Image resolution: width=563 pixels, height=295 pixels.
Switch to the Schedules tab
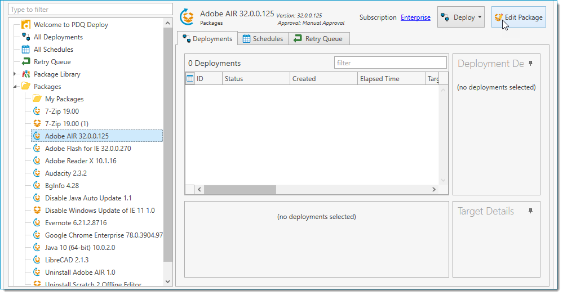[x=263, y=39]
